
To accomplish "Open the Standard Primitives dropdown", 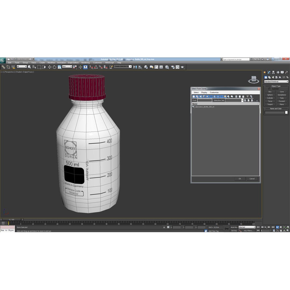I will (x=276, y=82).
